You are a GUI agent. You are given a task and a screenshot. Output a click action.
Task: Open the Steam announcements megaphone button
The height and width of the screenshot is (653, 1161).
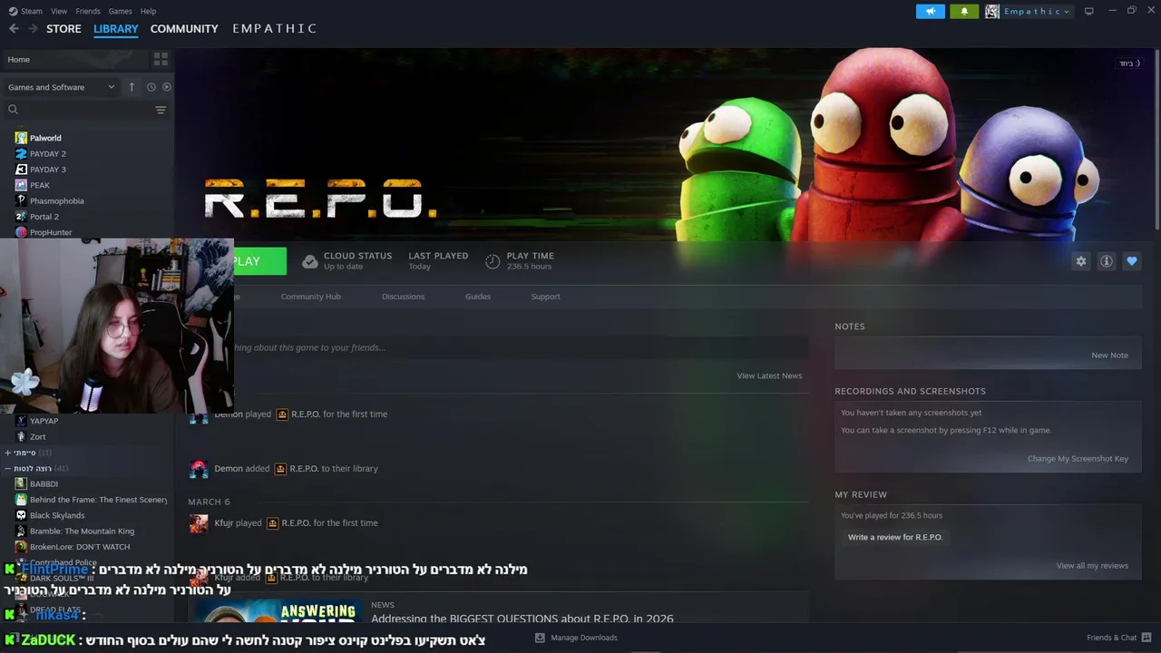pyautogui.click(x=930, y=11)
